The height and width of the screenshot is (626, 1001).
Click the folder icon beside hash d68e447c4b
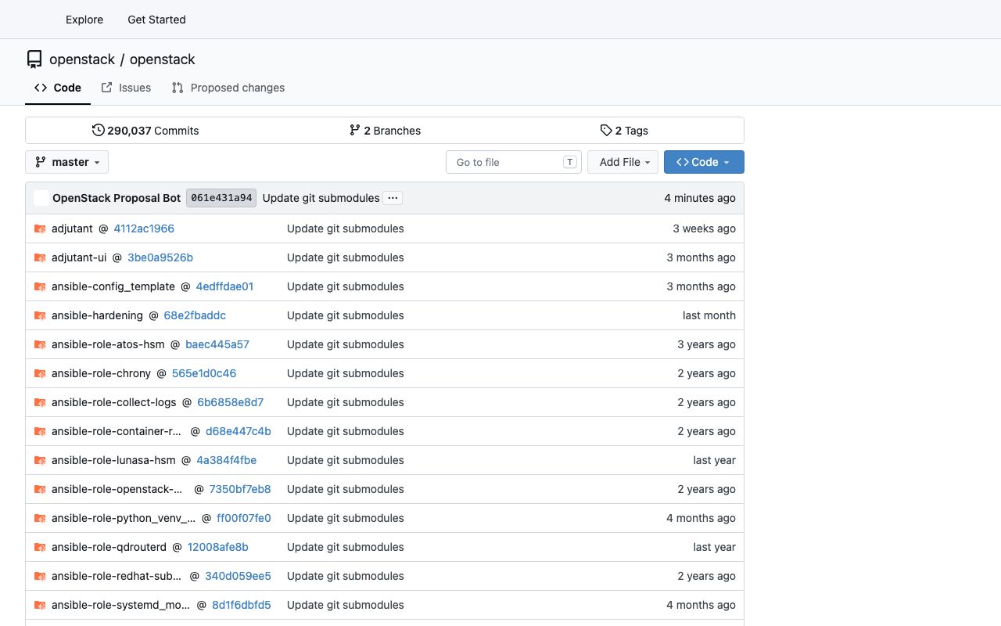[x=40, y=431]
